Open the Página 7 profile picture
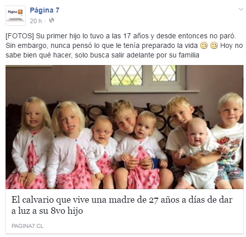 [x=16, y=16]
